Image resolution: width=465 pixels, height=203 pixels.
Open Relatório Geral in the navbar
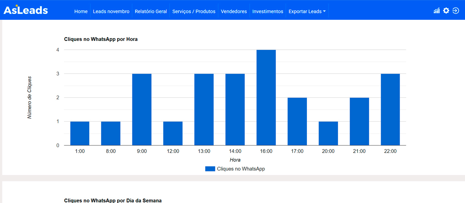click(151, 11)
